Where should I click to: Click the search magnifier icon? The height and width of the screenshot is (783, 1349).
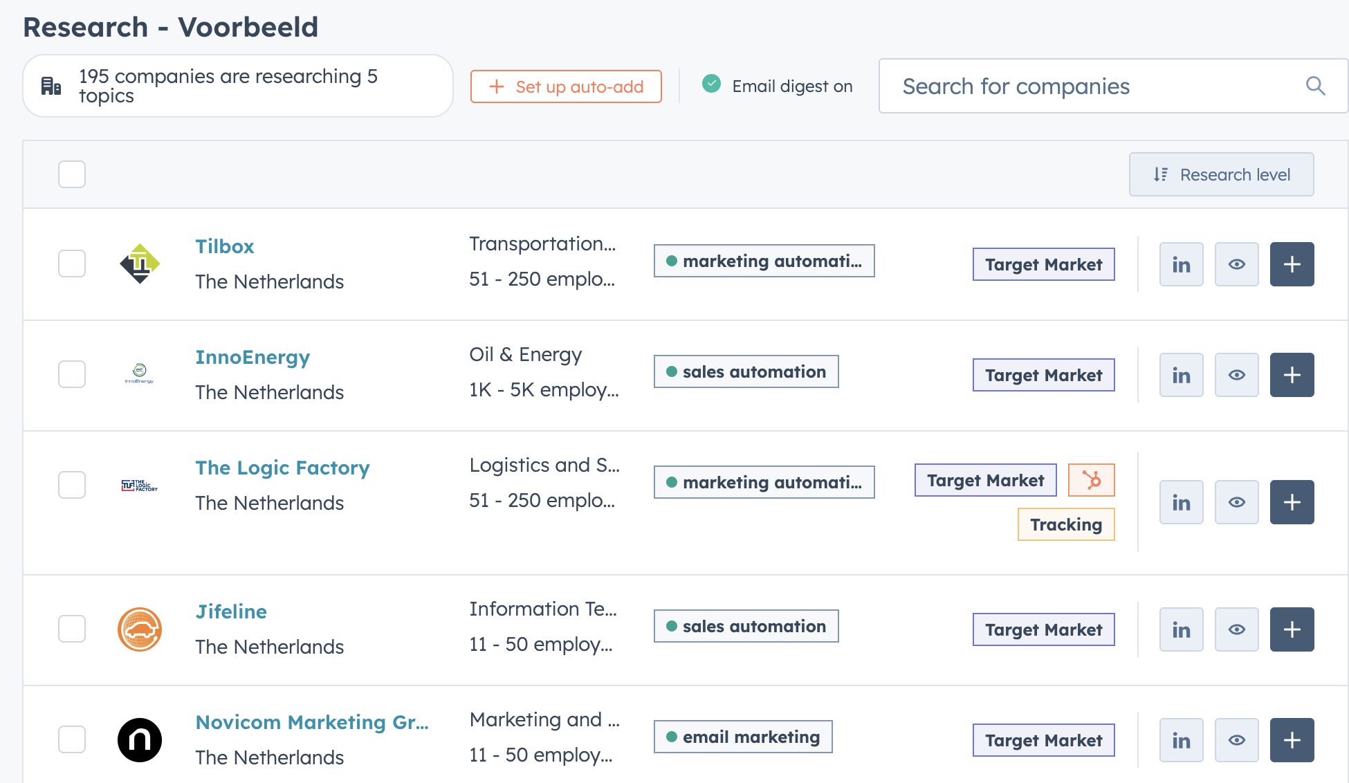click(1315, 86)
